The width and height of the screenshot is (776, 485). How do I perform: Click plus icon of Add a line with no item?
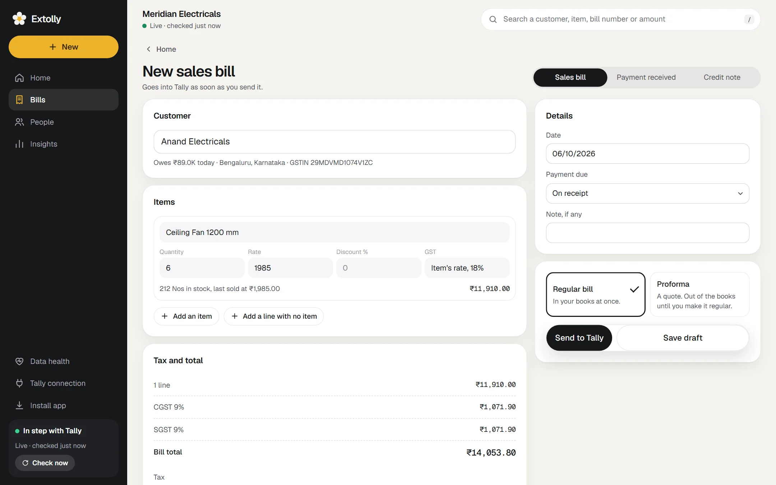tap(235, 316)
